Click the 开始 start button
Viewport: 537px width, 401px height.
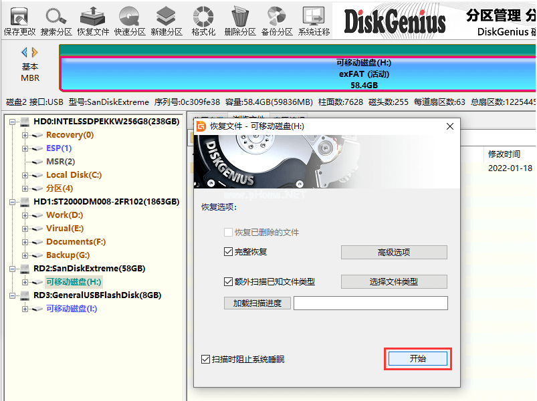coord(417,359)
